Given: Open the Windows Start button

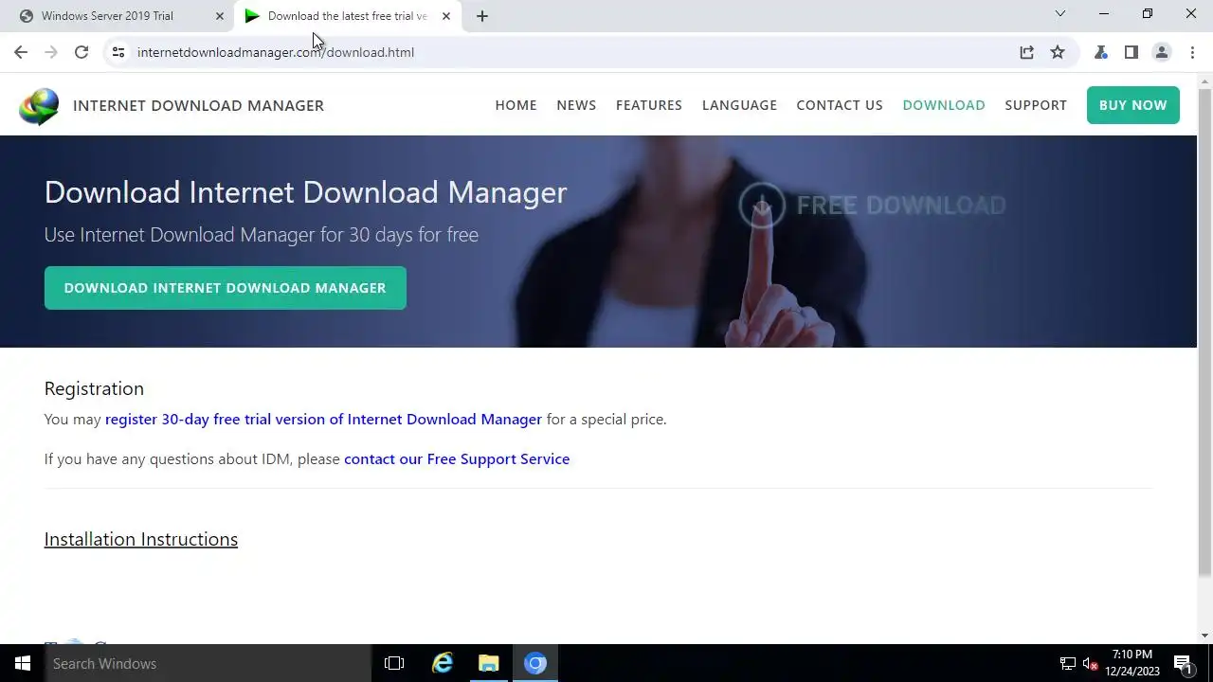Looking at the screenshot, I should pos(23,663).
